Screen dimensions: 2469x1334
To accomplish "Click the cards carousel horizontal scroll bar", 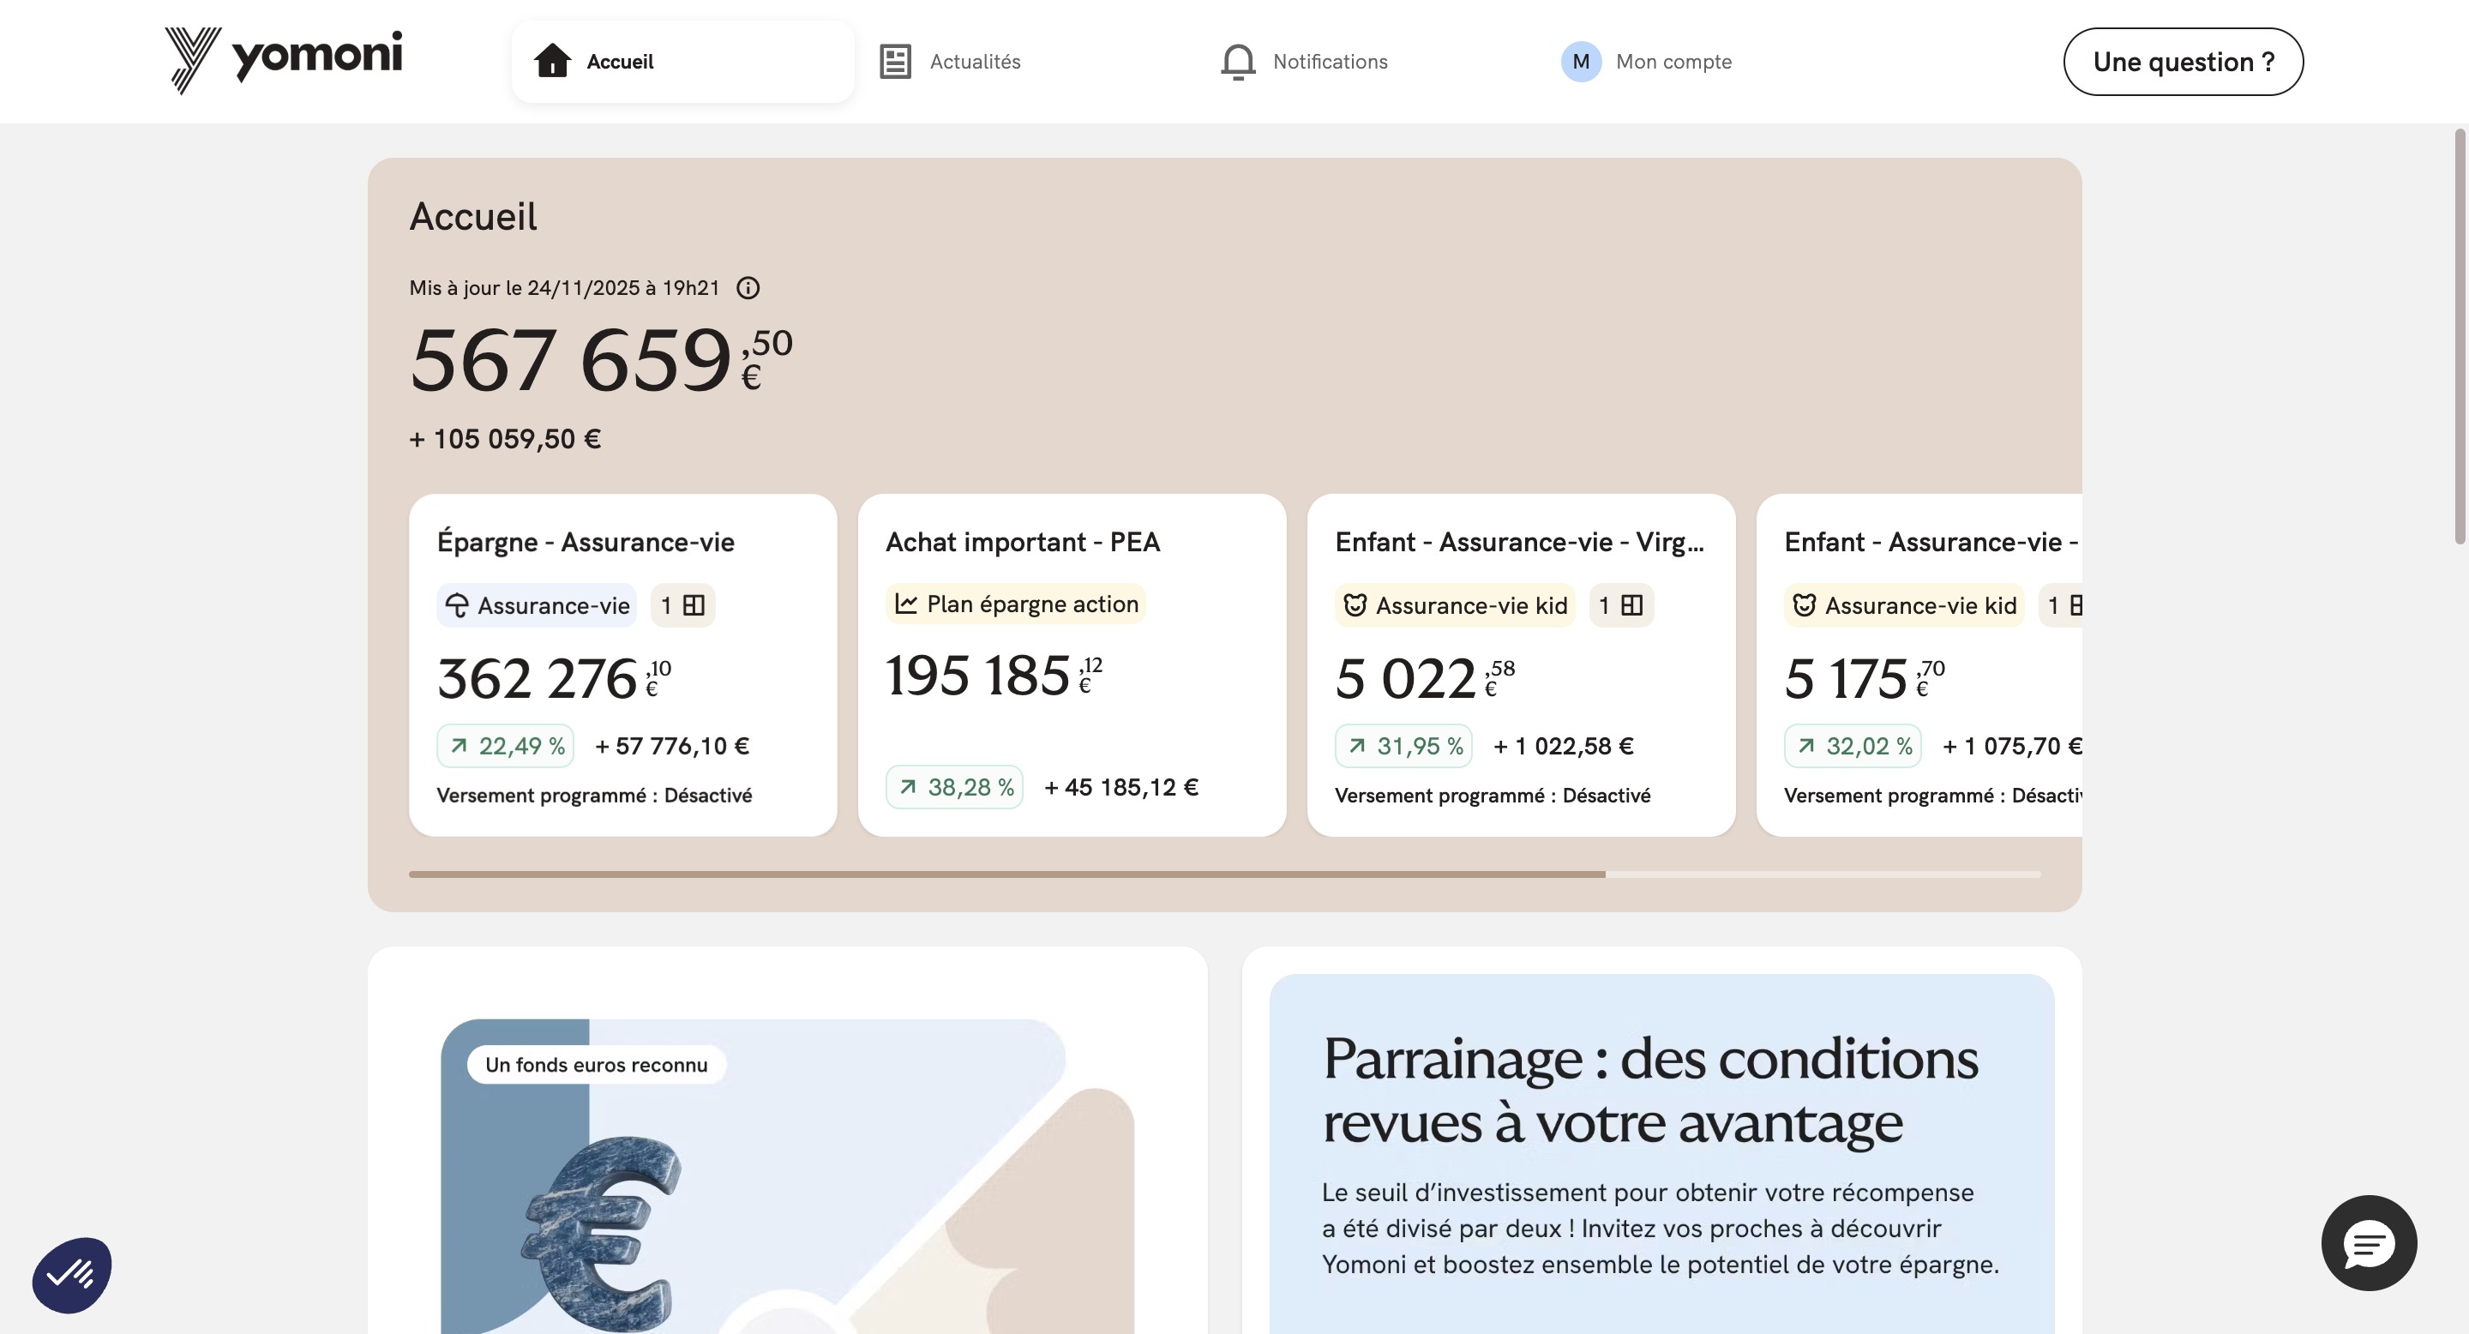I will coord(1006,874).
